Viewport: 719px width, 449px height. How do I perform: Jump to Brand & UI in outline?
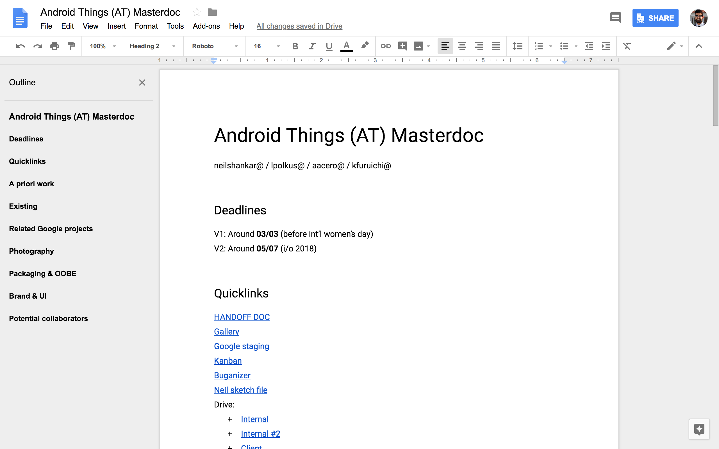pyautogui.click(x=28, y=296)
